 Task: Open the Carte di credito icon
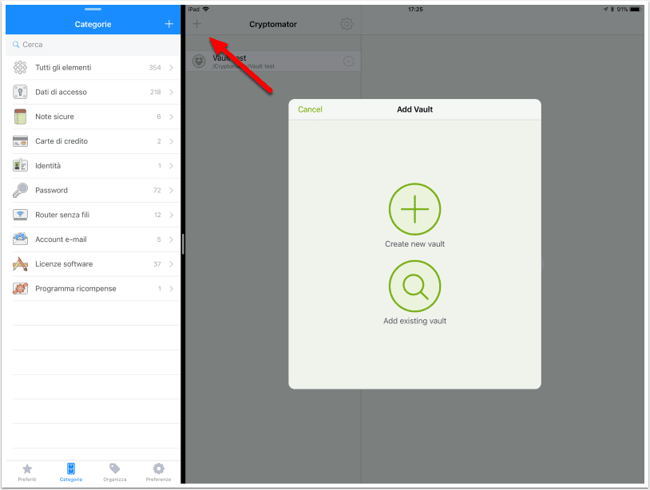[20, 141]
